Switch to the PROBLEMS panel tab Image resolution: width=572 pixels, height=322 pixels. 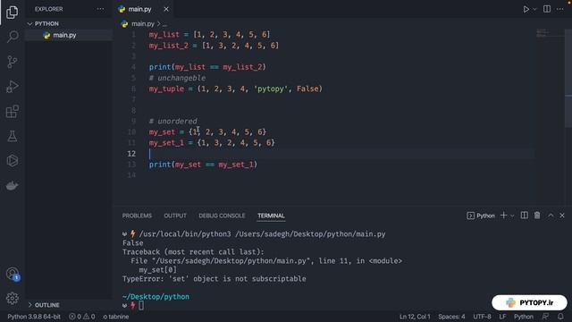[137, 216]
